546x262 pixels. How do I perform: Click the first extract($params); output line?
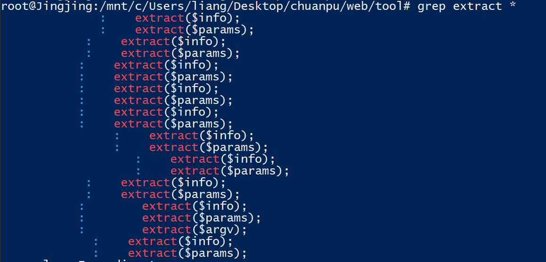point(194,30)
